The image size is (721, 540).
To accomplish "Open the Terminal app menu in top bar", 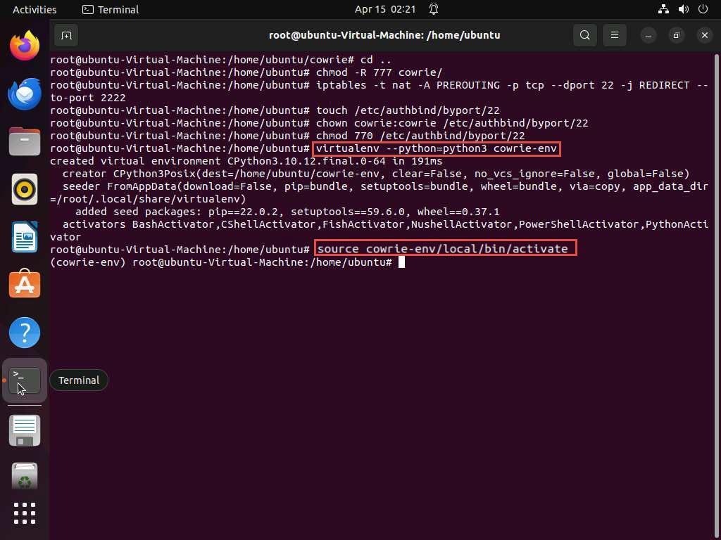I will tap(111, 9).
